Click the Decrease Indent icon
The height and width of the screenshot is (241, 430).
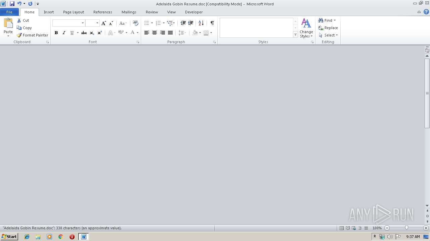coord(183,23)
